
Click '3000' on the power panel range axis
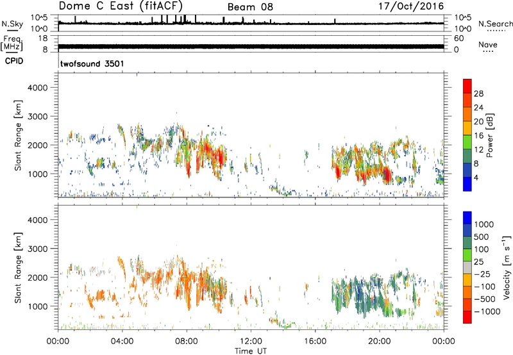click(x=37, y=117)
